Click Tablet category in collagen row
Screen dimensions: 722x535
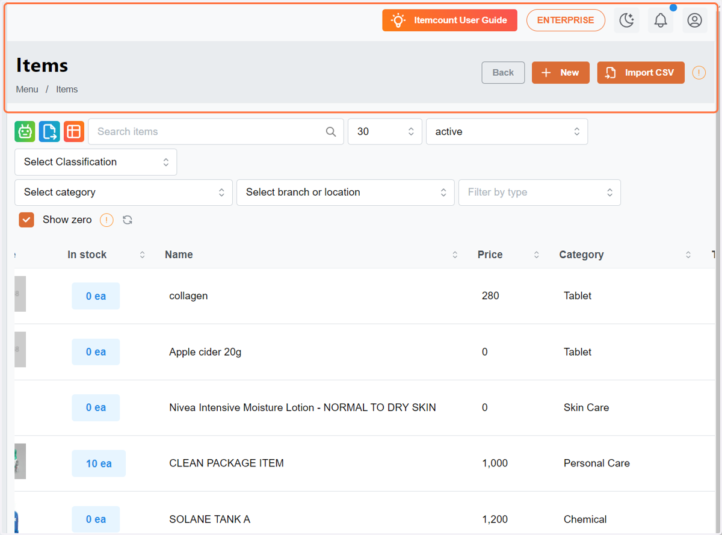[578, 296]
